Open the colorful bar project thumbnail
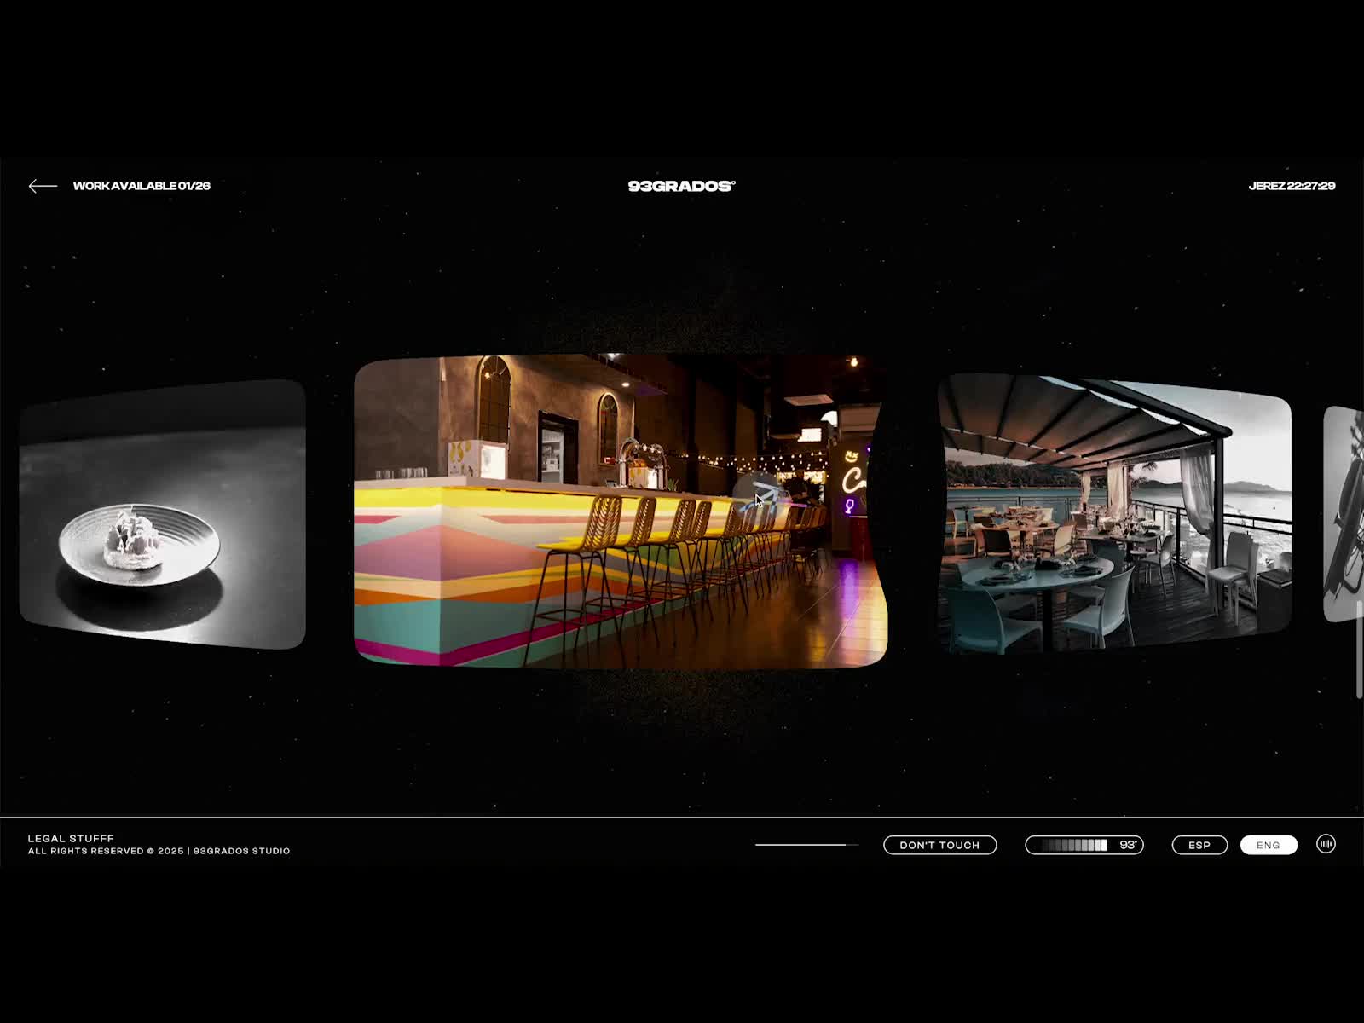The height and width of the screenshot is (1023, 1364). tap(620, 511)
